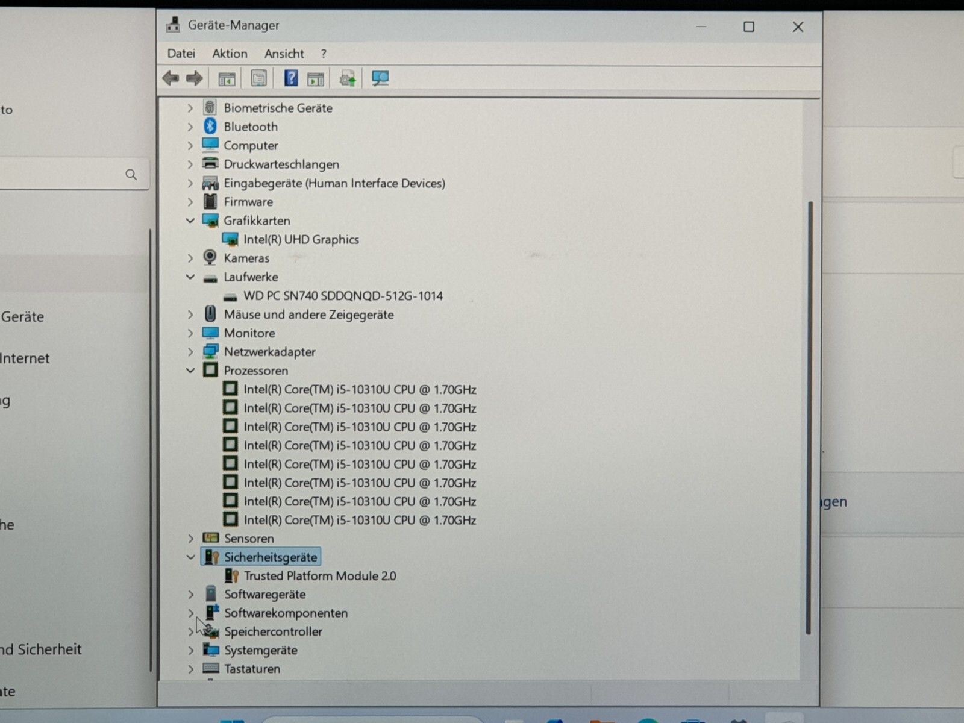Expand the Biometrische Geräte node
The width and height of the screenshot is (964, 723).
point(190,108)
